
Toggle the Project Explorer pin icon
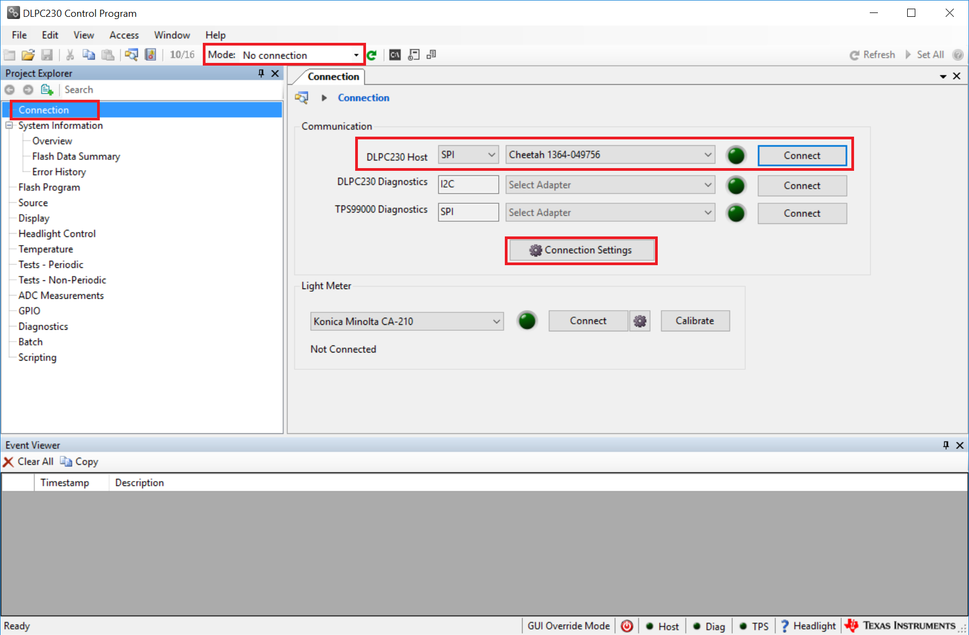pyautogui.click(x=261, y=73)
